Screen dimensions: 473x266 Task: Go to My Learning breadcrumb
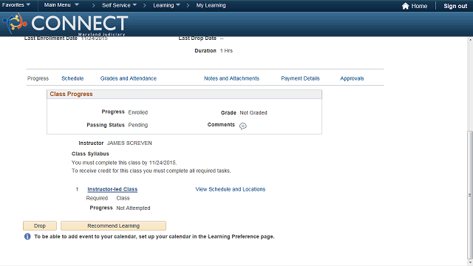211,5
